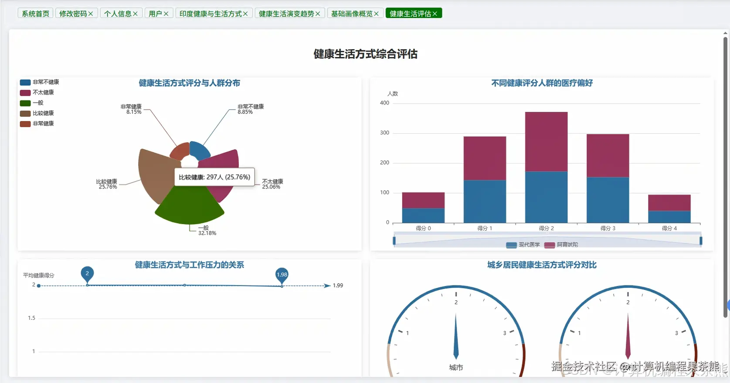Click the 健康生活方式与工作压力的关系 chart title

click(x=189, y=265)
